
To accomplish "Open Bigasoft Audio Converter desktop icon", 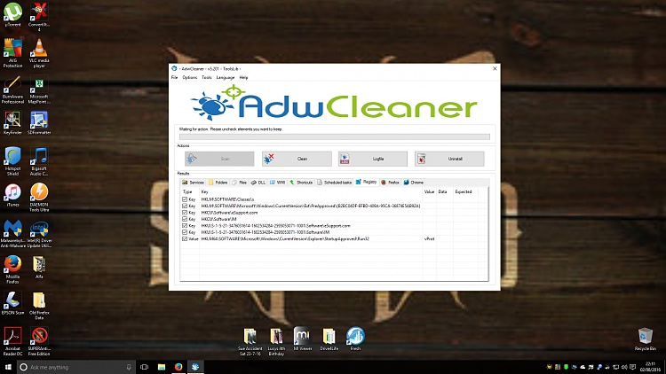I will [39, 161].
